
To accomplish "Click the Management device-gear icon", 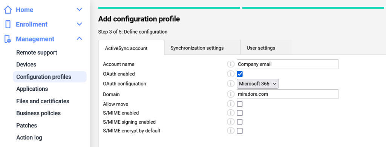I will point(8,39).
